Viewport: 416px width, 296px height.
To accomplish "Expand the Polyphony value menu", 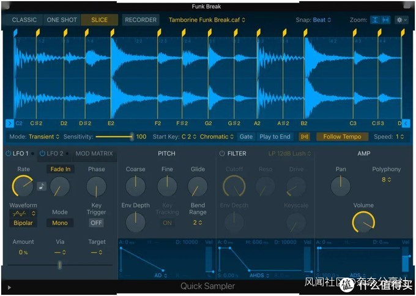I will 386,180.
